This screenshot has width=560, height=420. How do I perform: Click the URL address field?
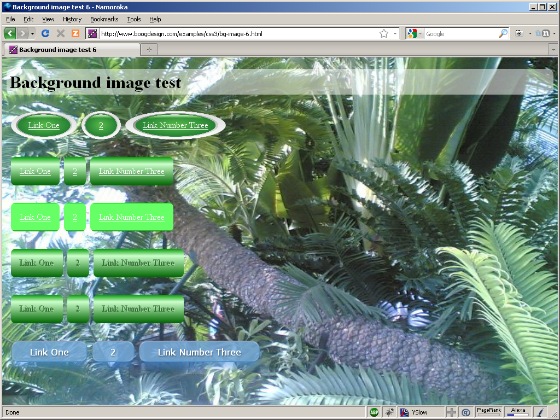(237, 34)
